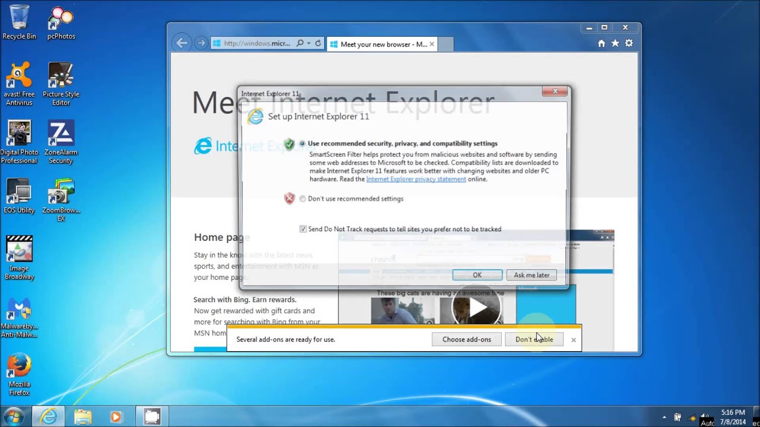
Task: Open EOS Utility desktop icon
Action: tap(19, 196)
